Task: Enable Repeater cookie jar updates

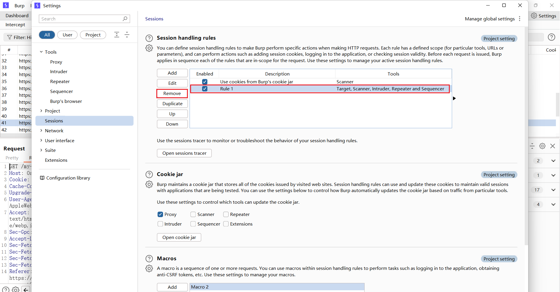Action: (226, 214)
